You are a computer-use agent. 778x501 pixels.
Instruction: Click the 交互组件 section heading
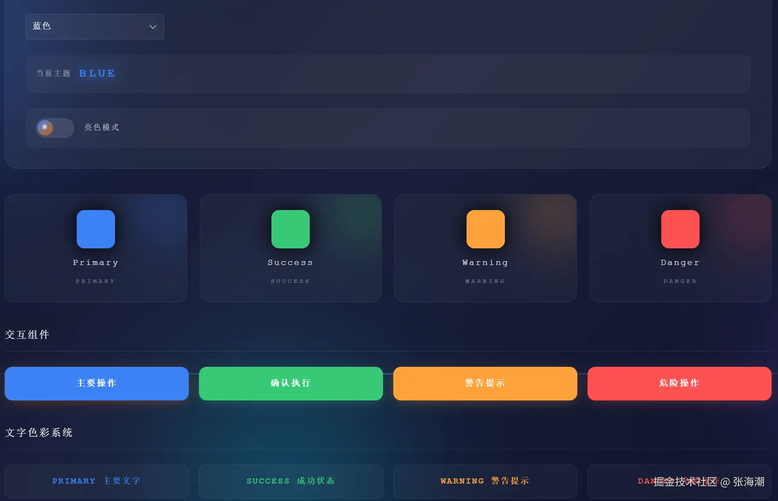pyautogui.click(x=27, y=335)
